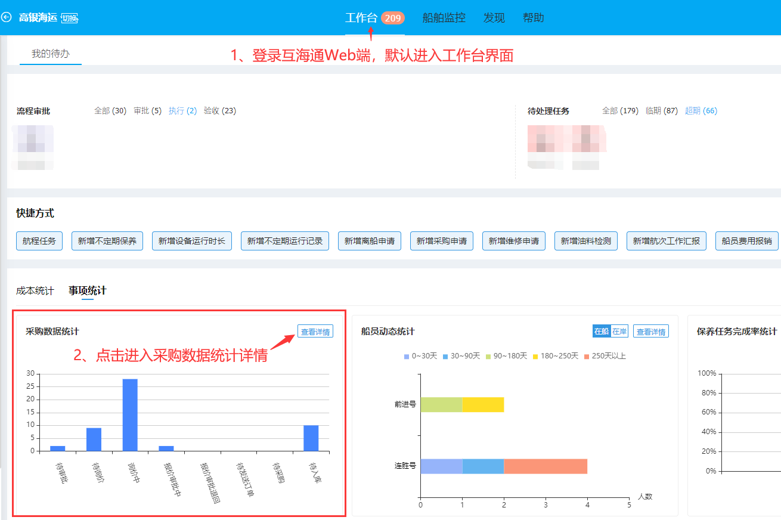This screenshot has width=781, height=520.
Task: Click the yellow segment of the 前进号 bar
Action: coord(483,404)
